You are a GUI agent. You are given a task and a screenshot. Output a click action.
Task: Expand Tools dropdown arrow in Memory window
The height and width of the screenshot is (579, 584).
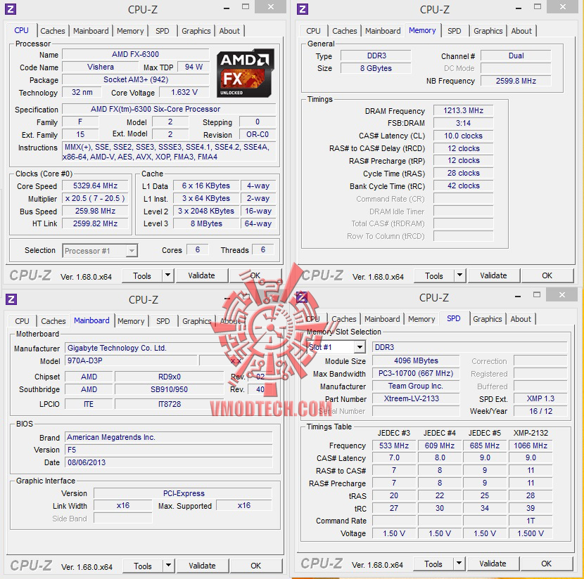tap(460, 275)
